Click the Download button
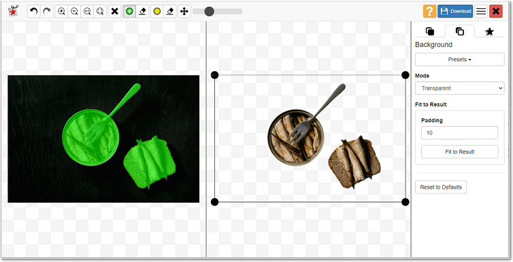Viewport: 513px width, 262px height. coord(455,11)
